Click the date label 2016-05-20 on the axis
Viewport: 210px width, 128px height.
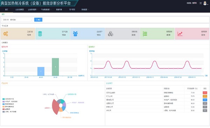click(94, 77)
